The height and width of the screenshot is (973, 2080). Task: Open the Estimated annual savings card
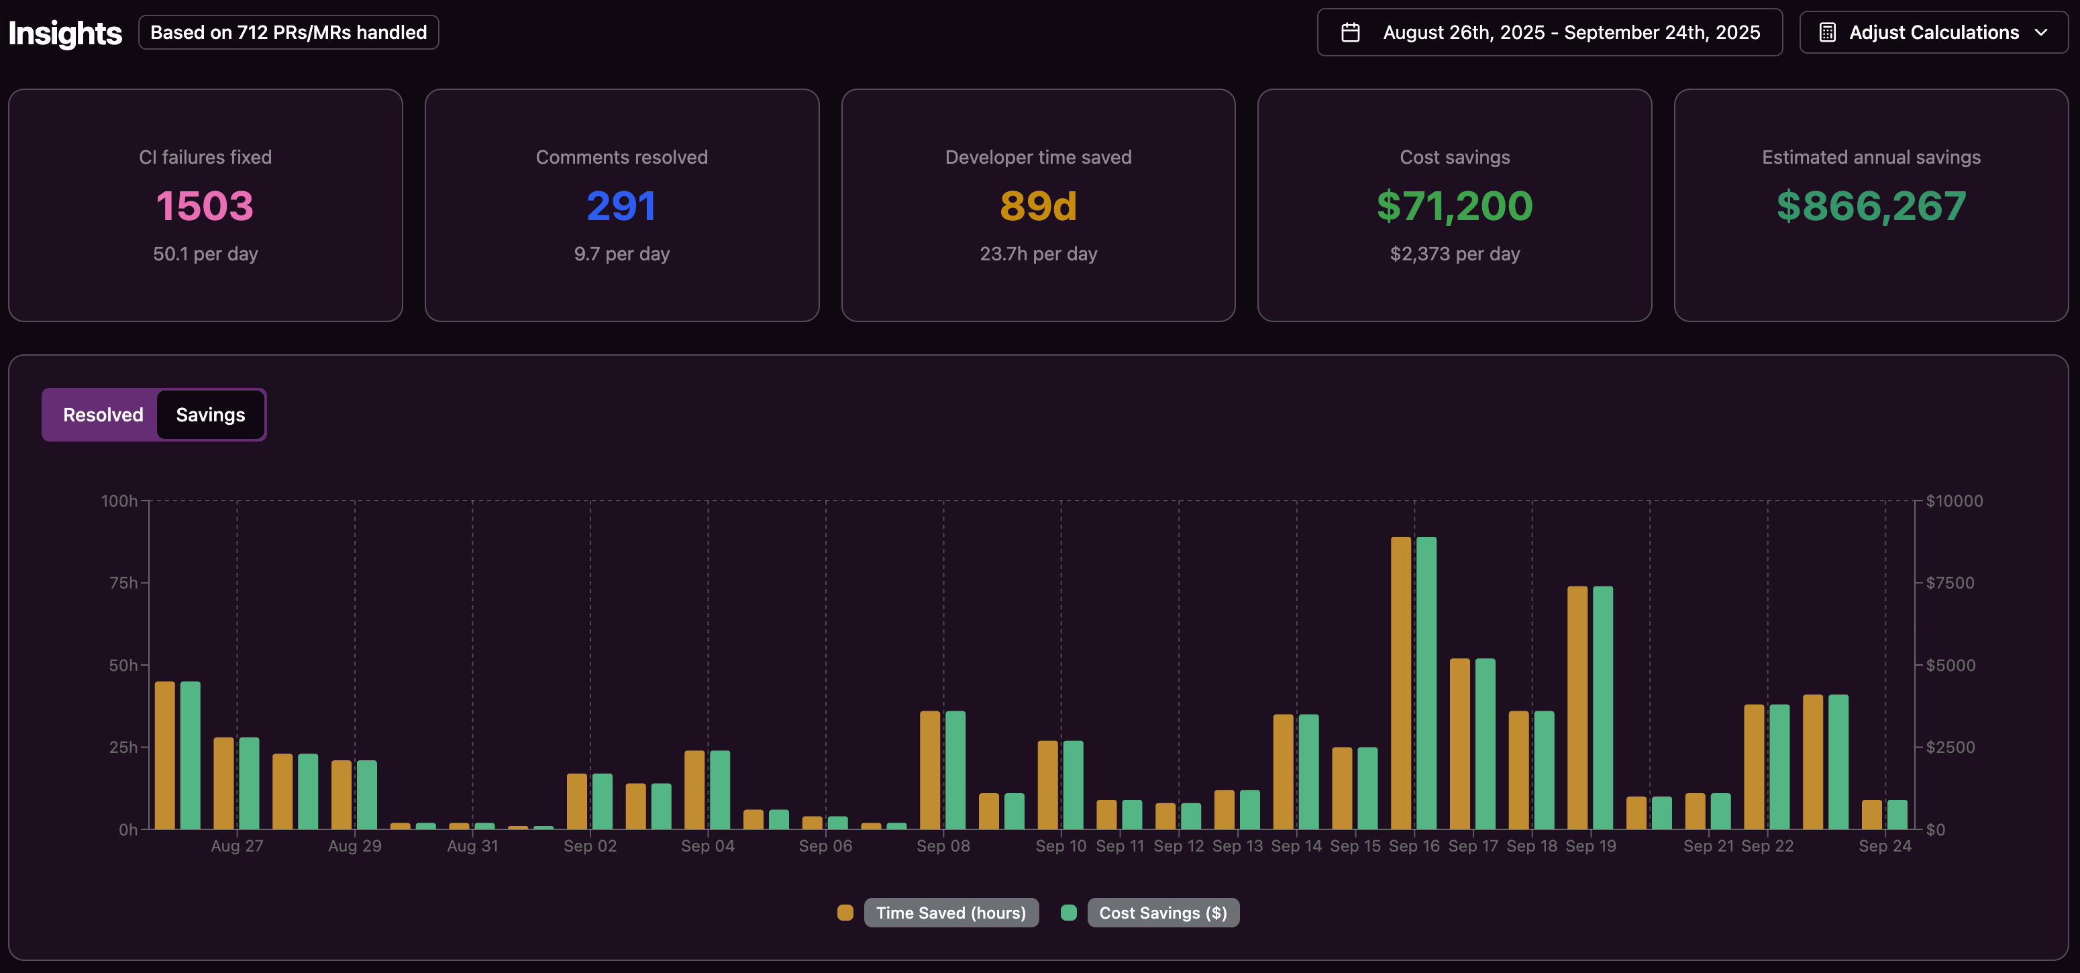[x=1871, y=205]
